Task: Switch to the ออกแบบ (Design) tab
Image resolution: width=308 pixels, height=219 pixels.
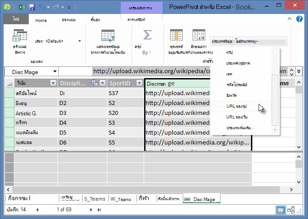Action: point(69,20)
